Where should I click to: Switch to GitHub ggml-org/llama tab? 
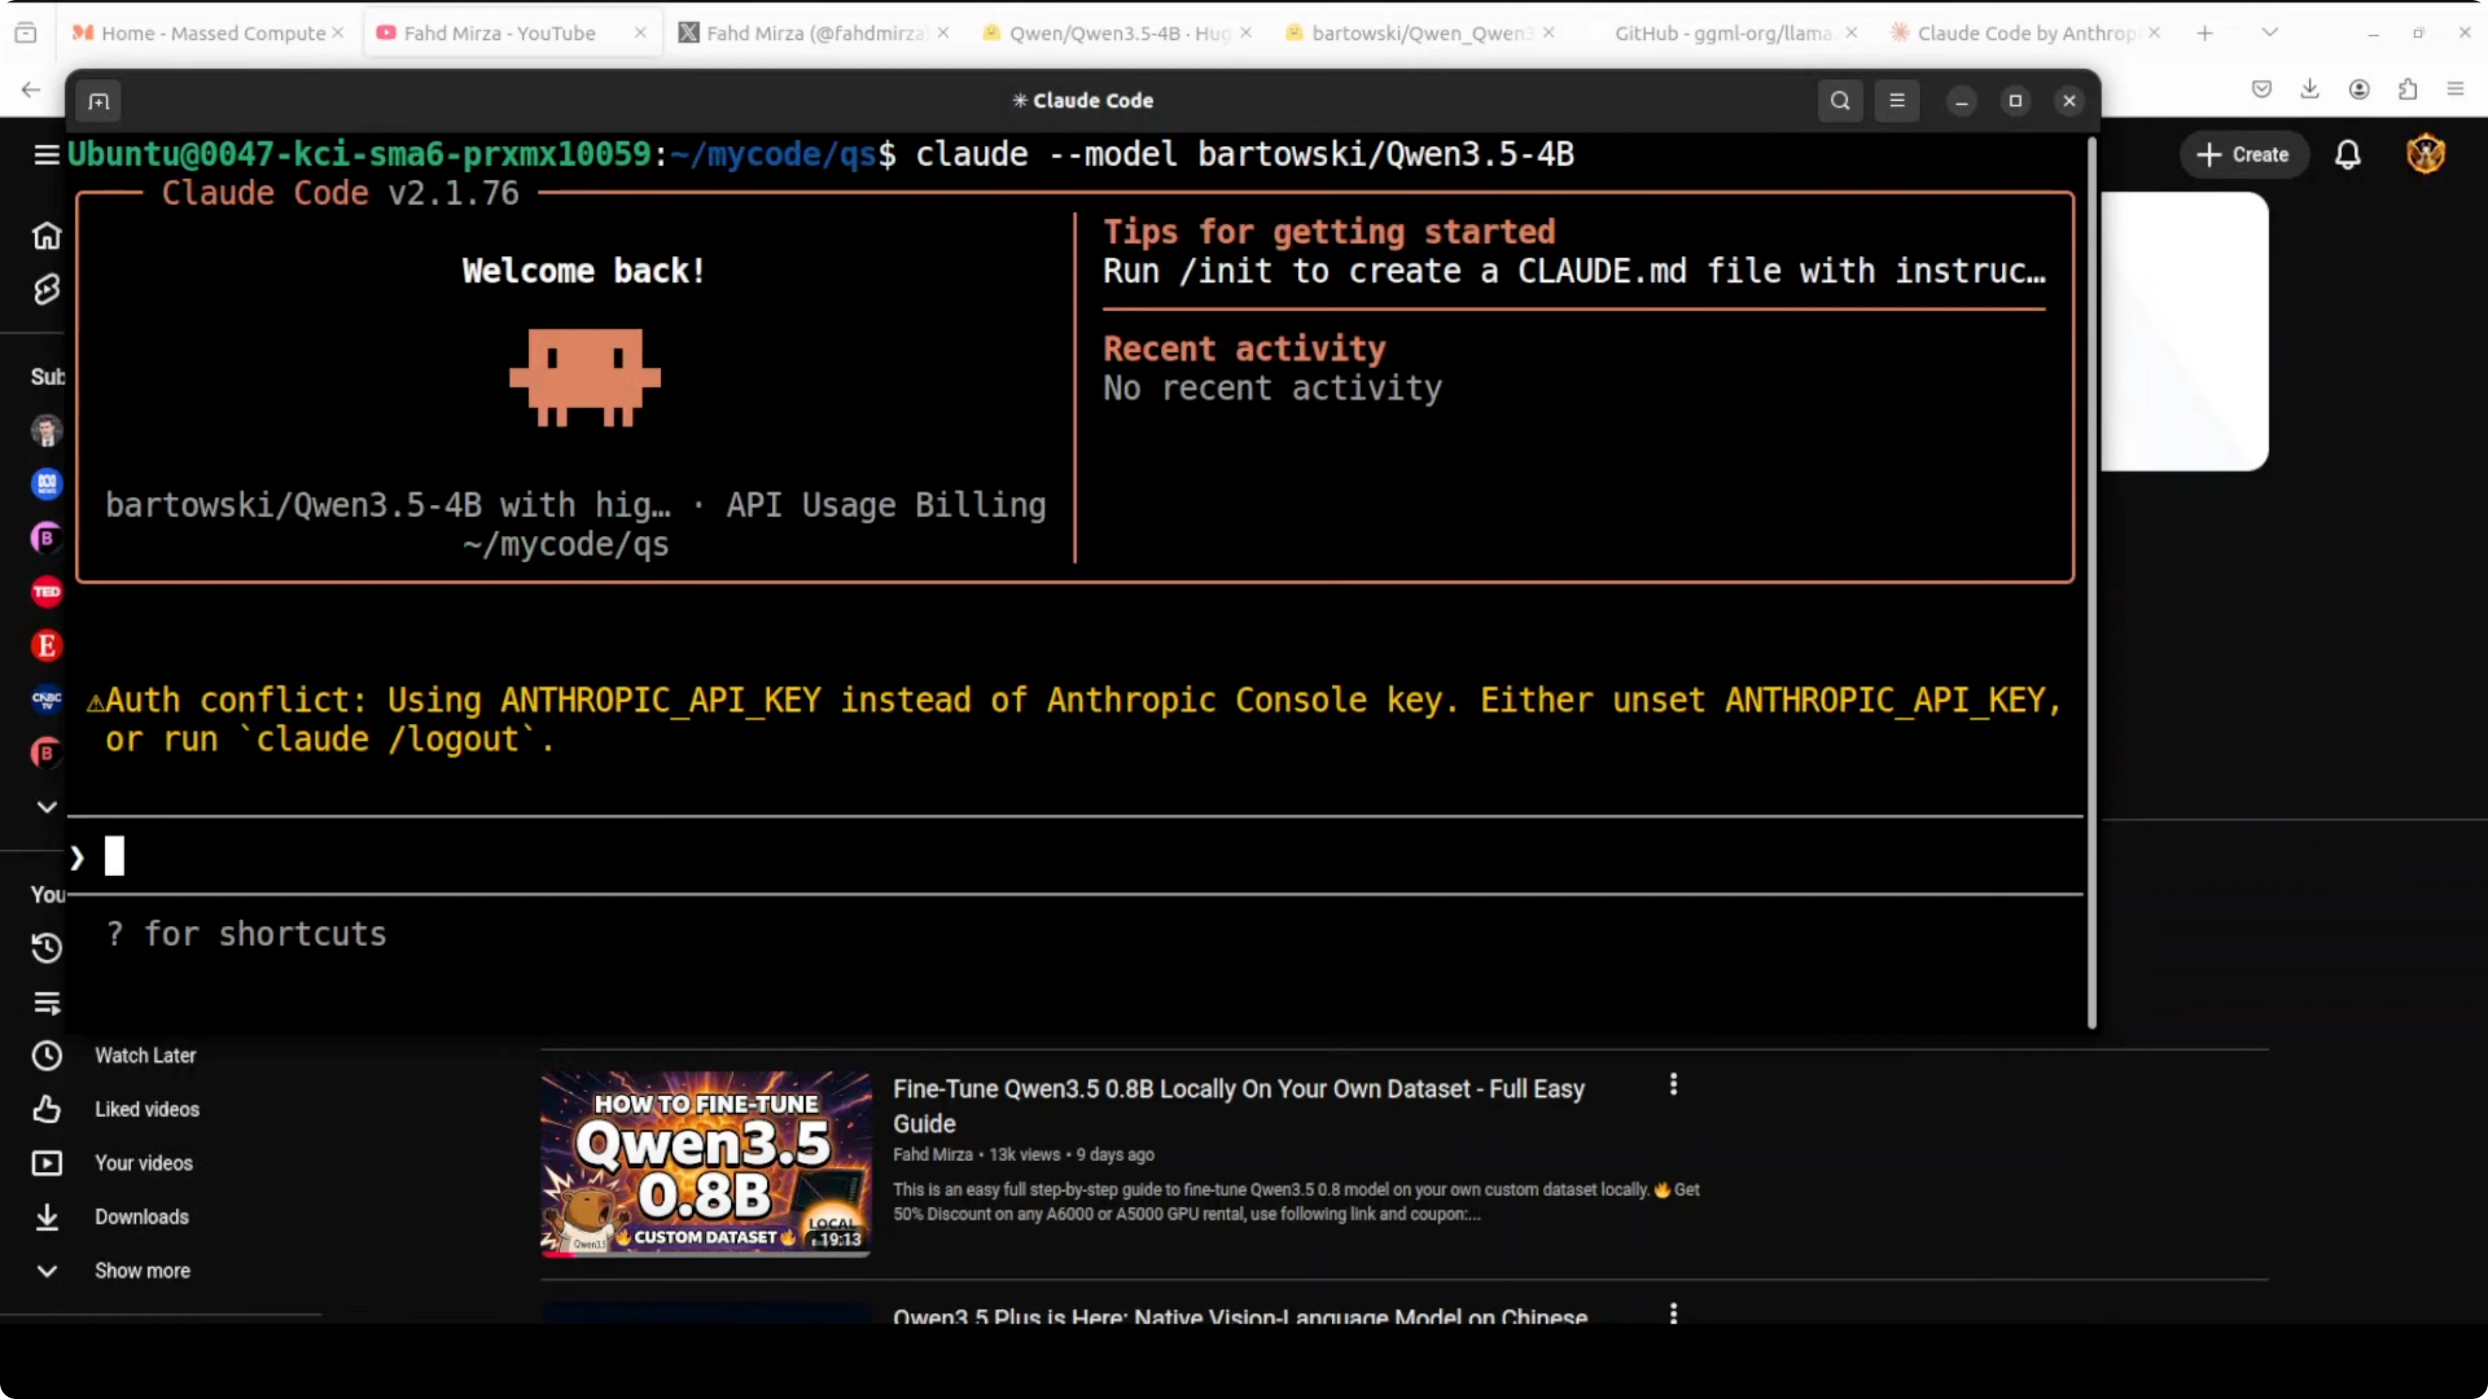(x=1722, y=33)
